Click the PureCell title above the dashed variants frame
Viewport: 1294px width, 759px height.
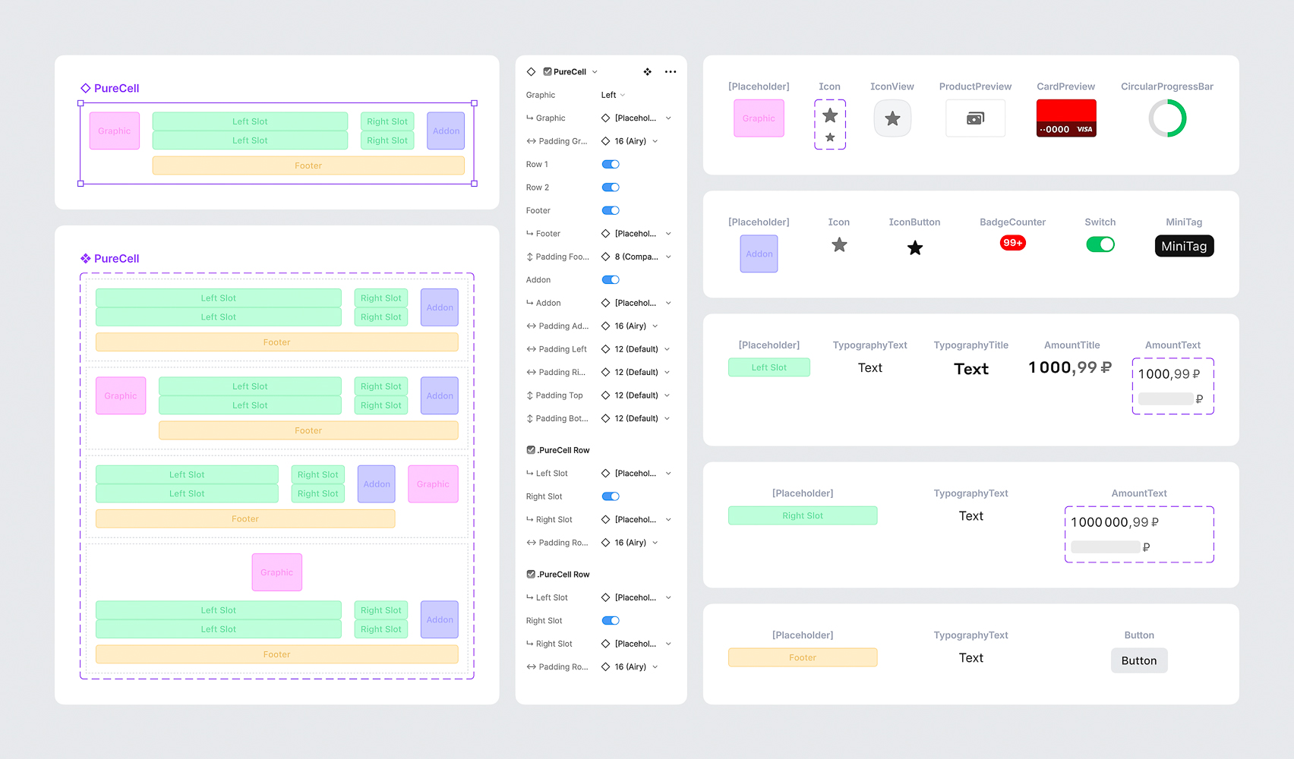pyautogui.click(x=116, y=258)
